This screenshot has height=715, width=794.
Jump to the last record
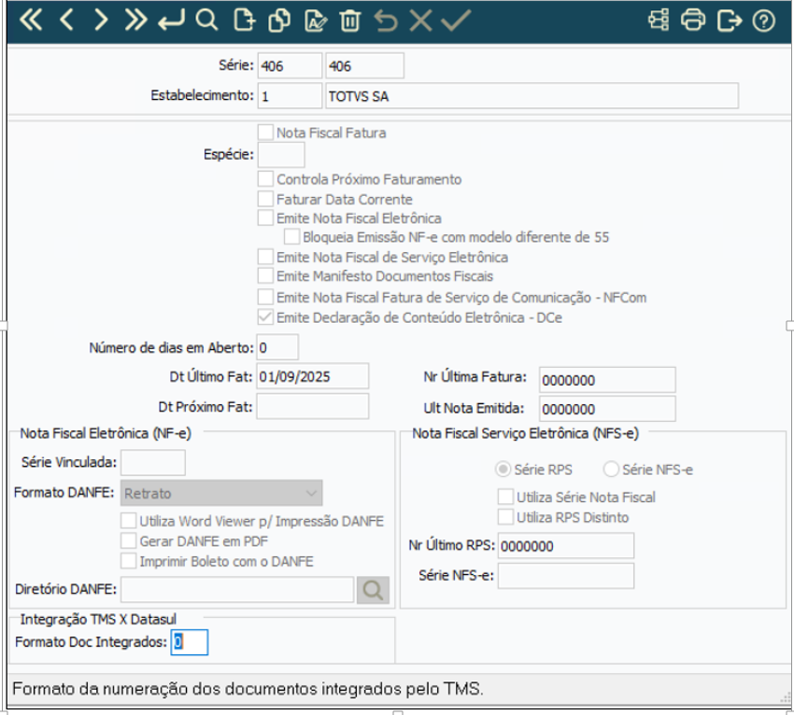135,21
